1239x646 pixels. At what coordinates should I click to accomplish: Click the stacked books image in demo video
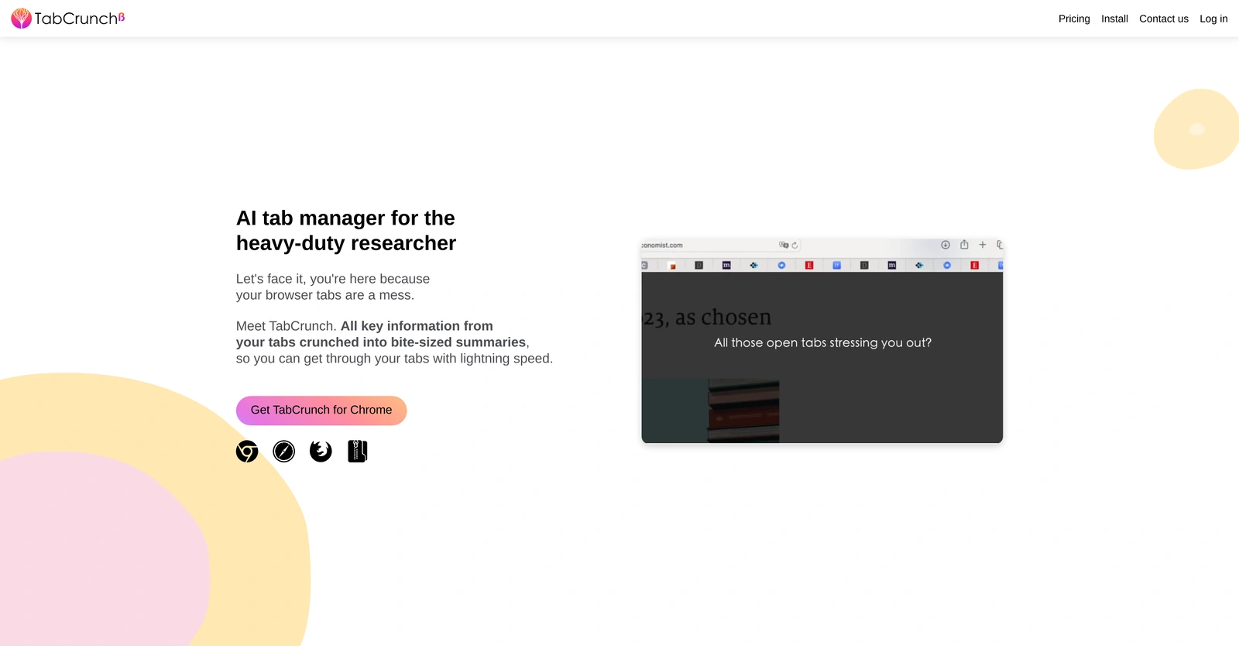pyautogui.click(x=743, y=411)
